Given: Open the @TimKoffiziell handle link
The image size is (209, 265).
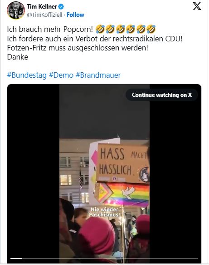Looking at the screenshot, I should 44,15.
